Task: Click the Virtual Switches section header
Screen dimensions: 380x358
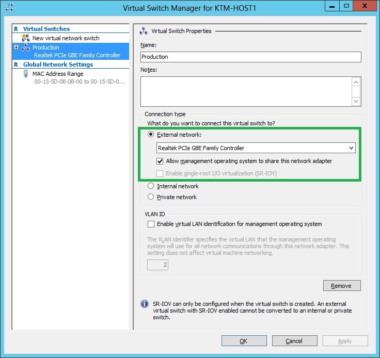Action: [46, 29]
